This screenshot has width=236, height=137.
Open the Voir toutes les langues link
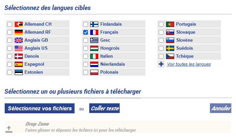[189, 64]
